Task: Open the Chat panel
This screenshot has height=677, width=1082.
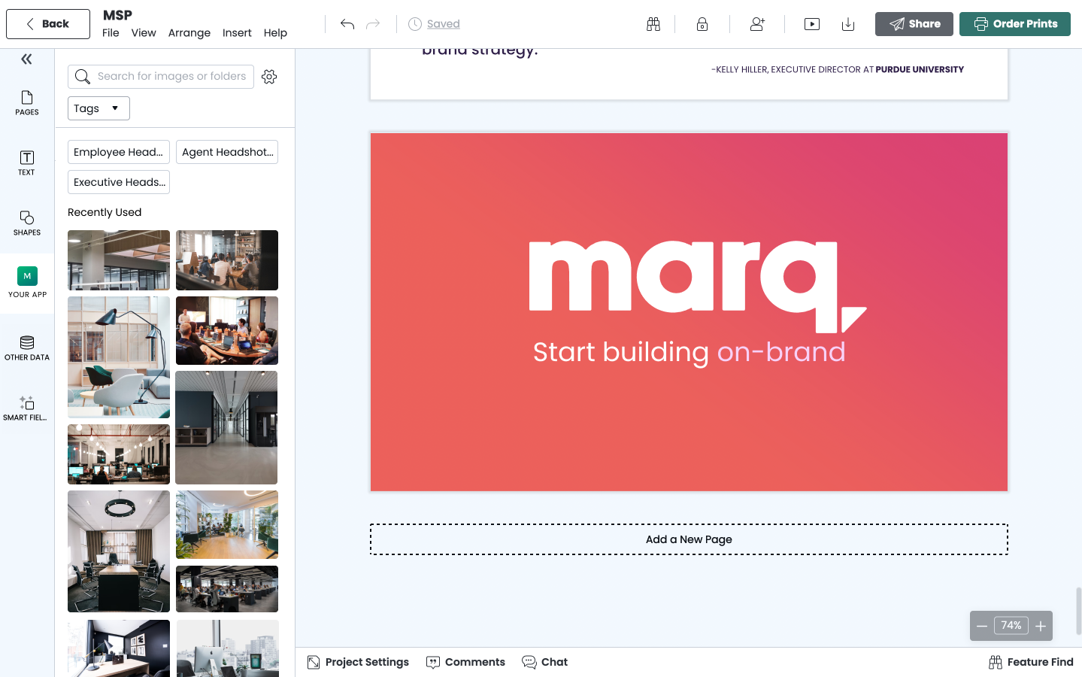Action: [545, 662]
